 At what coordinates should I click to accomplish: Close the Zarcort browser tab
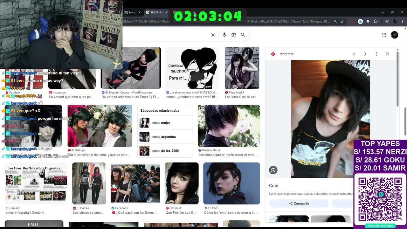(x=139, y=12)
